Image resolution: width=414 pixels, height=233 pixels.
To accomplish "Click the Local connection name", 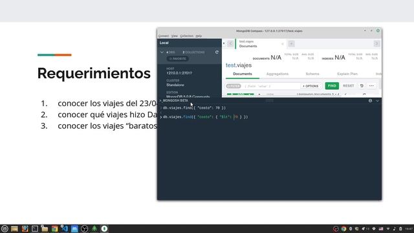I will click(164, 43).
